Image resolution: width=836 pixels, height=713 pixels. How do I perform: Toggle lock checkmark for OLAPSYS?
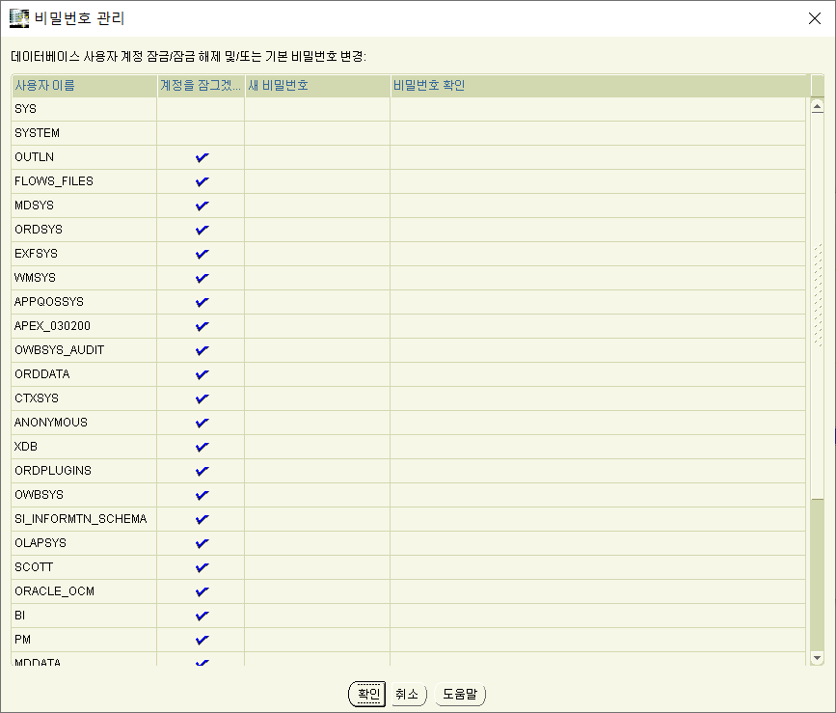[x=202, y=543]
